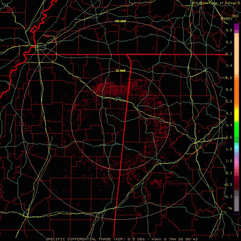
Task: Click the "1.8" scale value
Action: tap(229, 149)
